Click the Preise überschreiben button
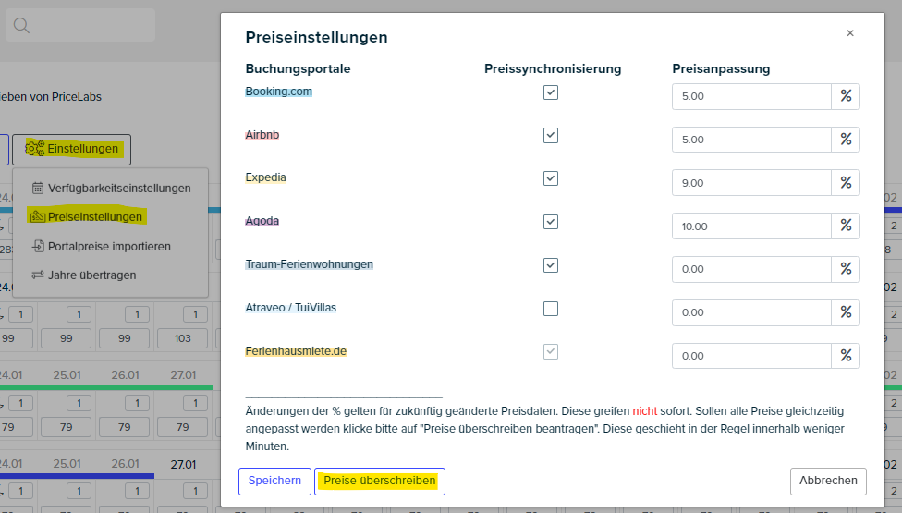The height and width of the screenshot is (513, 902). [x=380, y=481]
